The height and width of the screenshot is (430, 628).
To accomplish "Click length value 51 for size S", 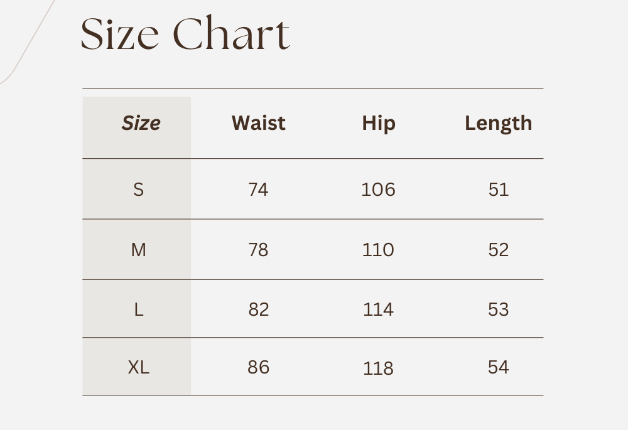I will (x=499, y=189).
